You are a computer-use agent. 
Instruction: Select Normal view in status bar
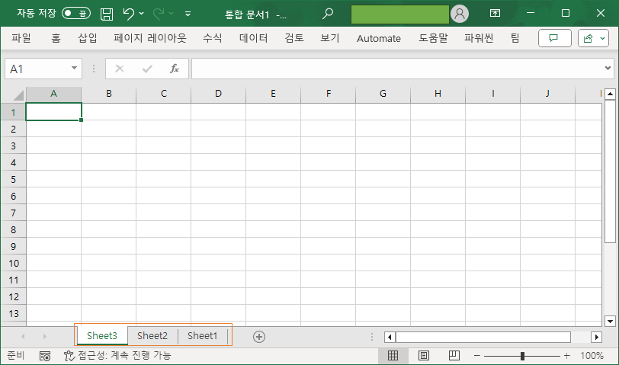(x=393, y=356)
